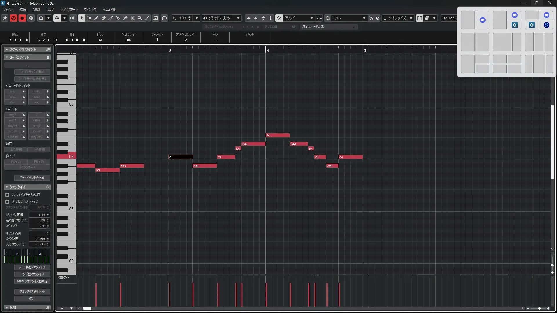557x313 pixels.
Task: Click the horizontal zoom slider handle
Action: 539,308
